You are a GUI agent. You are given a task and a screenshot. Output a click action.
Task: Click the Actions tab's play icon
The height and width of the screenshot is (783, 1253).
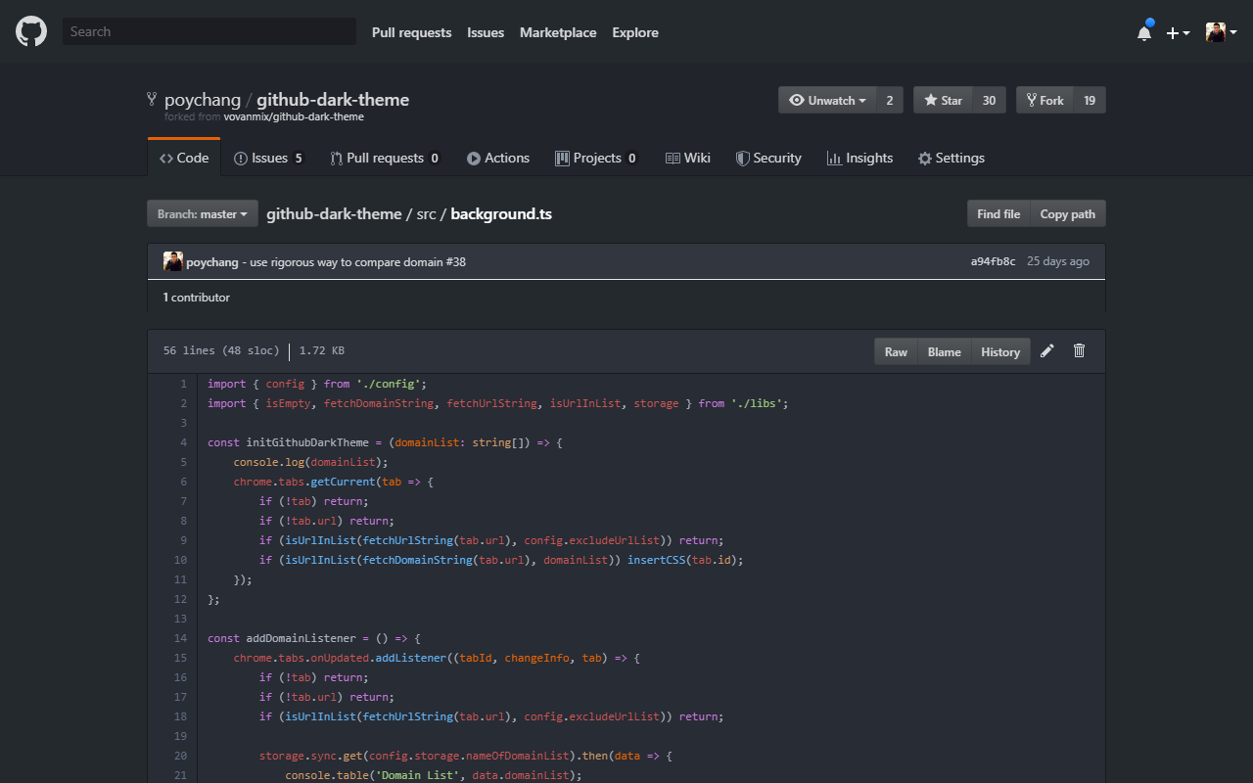pos(473,158)
